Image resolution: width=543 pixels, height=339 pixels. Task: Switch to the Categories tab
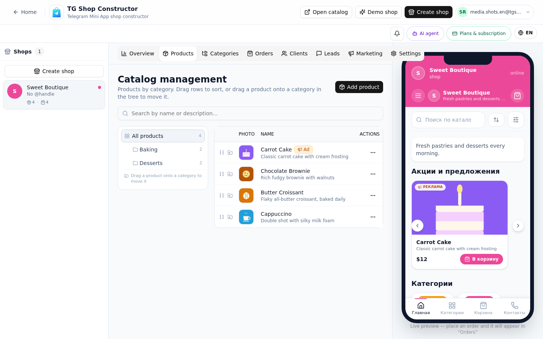click(220, 53)
